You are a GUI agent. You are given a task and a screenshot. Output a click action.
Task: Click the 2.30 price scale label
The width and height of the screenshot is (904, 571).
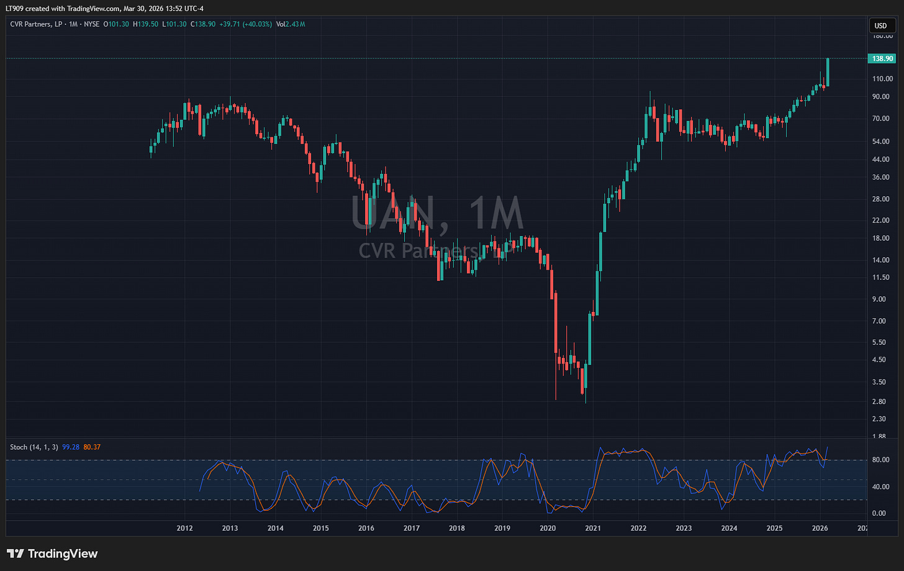(x=879, y=419)
